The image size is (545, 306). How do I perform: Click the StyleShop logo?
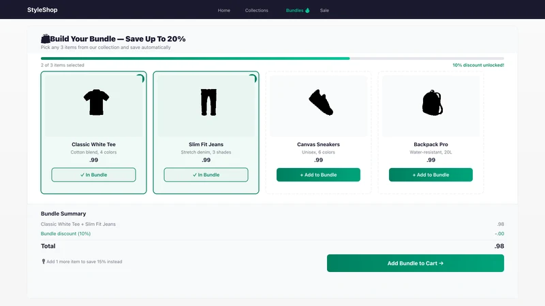pos(42,10)
